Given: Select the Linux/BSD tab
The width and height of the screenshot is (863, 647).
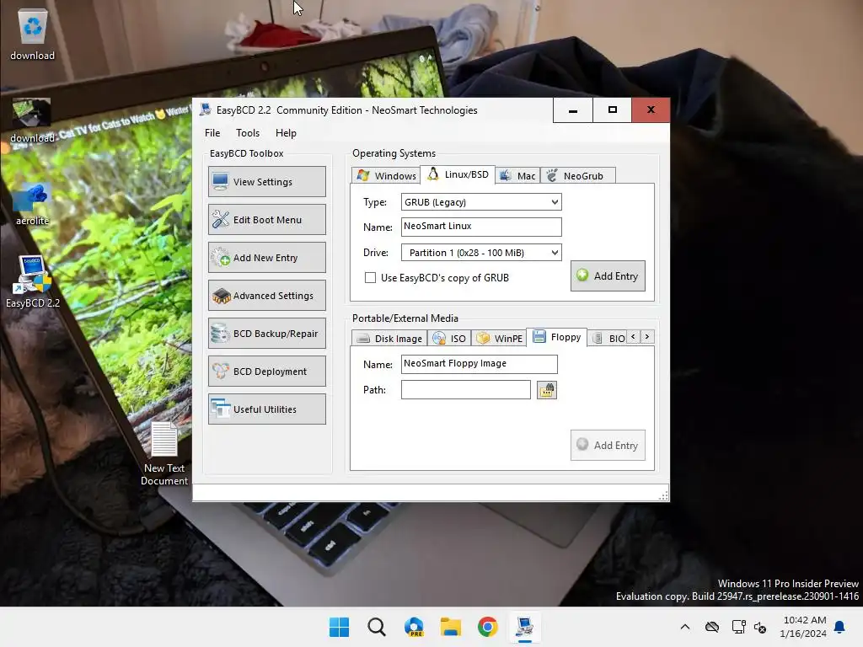Looking at the screenshot, I should point(458,174).
